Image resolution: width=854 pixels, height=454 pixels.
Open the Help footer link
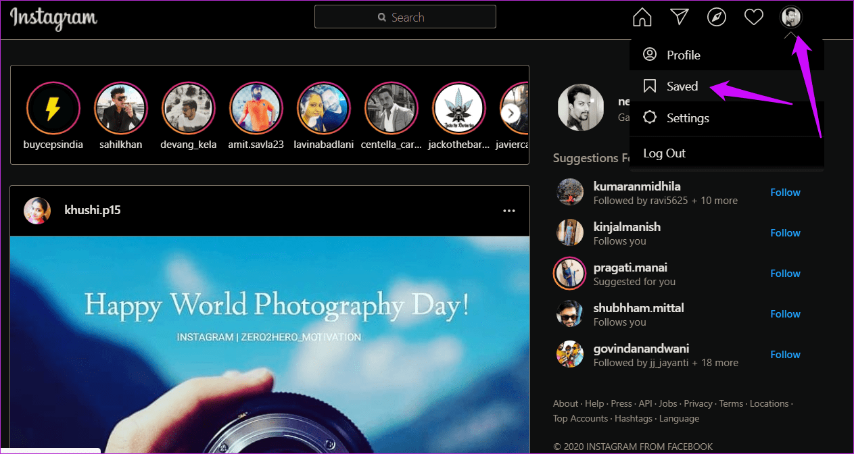594,403
